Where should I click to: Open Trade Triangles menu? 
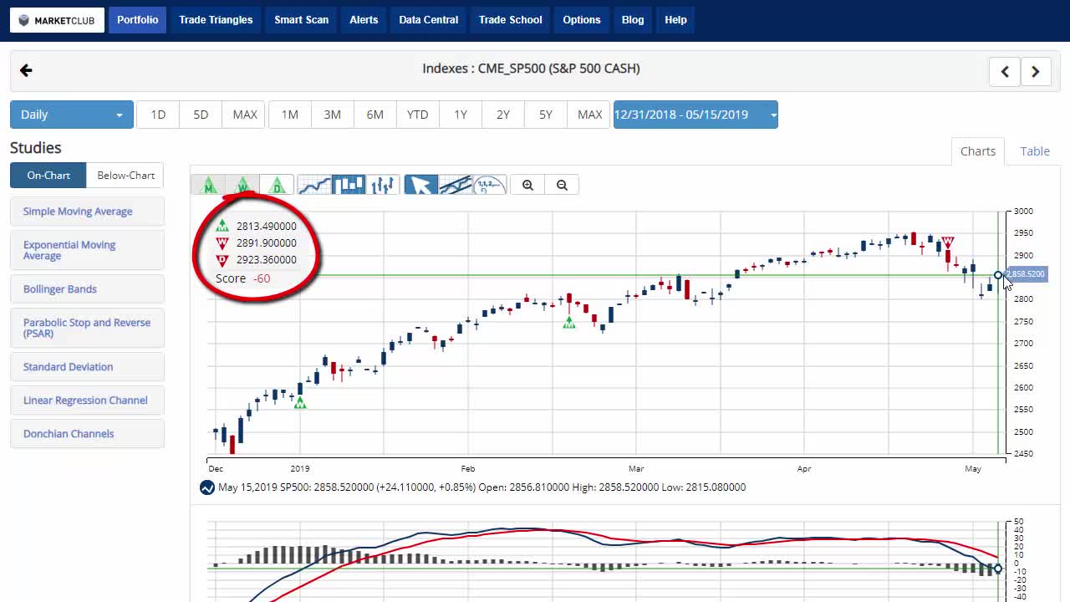click(x=216, y=20)
